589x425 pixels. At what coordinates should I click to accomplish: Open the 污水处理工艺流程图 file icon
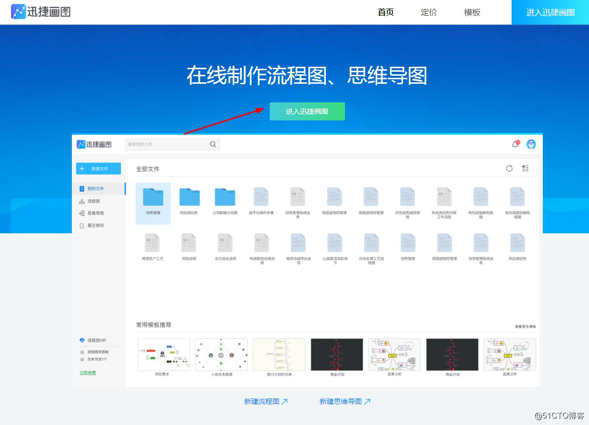(371, 243)
